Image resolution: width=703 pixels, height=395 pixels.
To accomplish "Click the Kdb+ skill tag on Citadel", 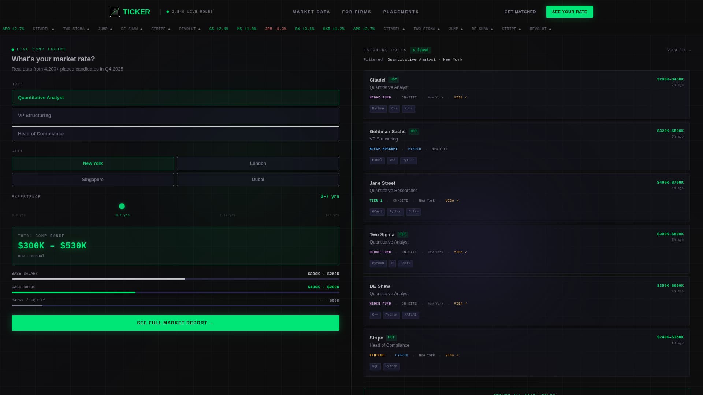I will pos(408,109).
